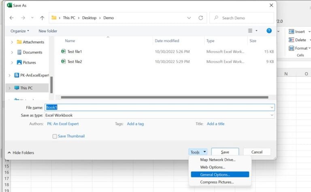Image resolution: width=311 pixels, height=192 pixels.
Task: Click the navigation pane vertical scrollbar
Action: 51,85
